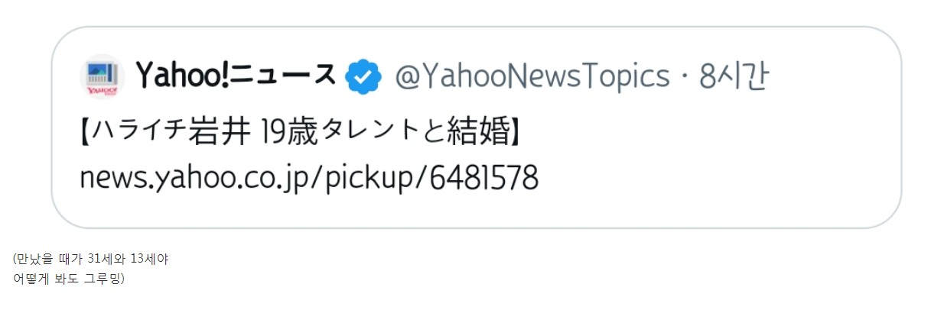Click the blue verified checkmark badge
The height and width of the screenshot is (313, 944).
coord(363,76)
